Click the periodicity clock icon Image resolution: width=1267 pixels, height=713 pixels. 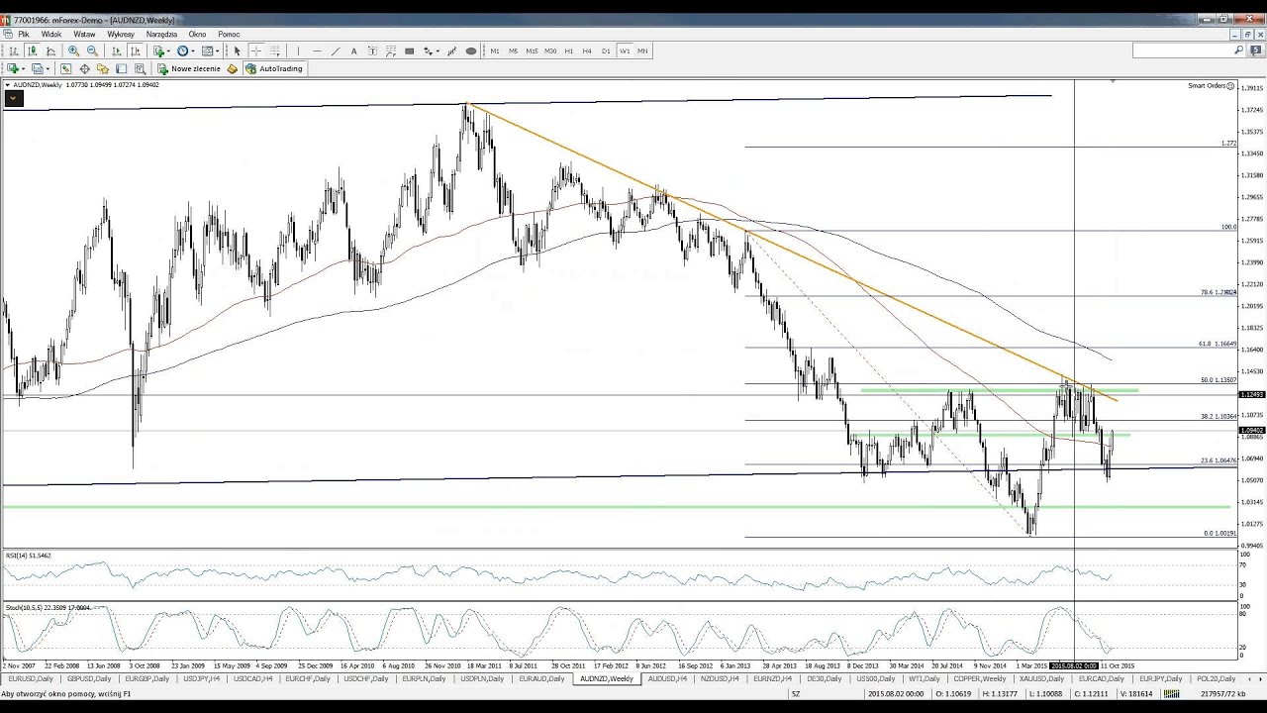click(x=182, y=51)
